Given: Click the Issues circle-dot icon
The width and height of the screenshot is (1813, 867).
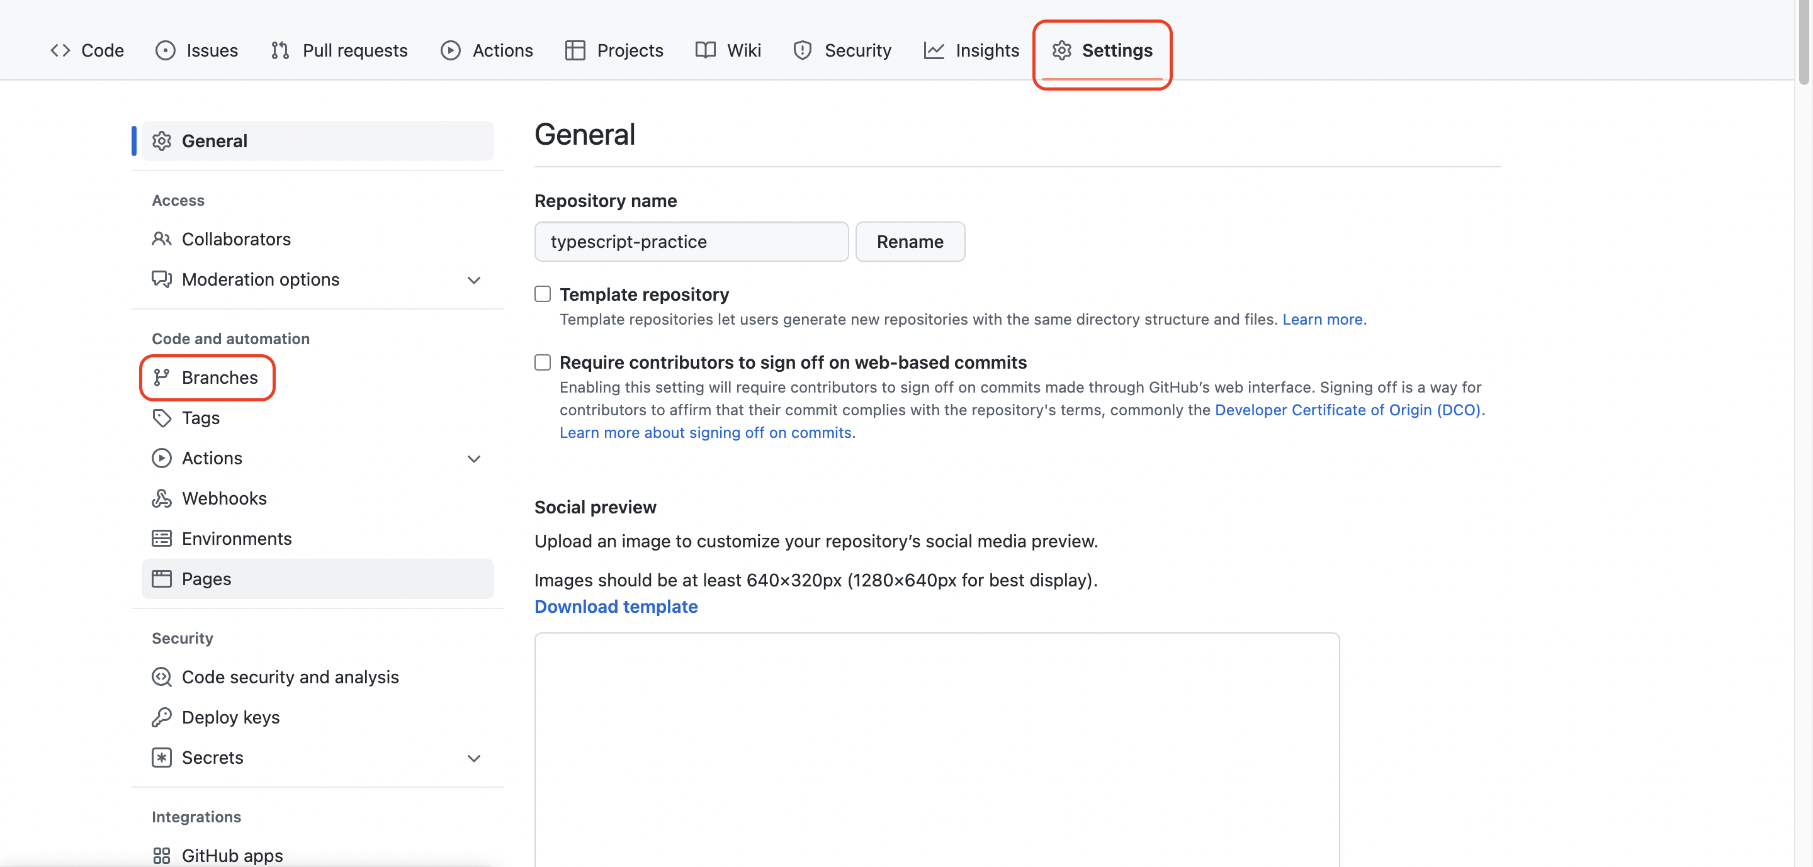Looking at the screenshot, I should coord(166,50).
